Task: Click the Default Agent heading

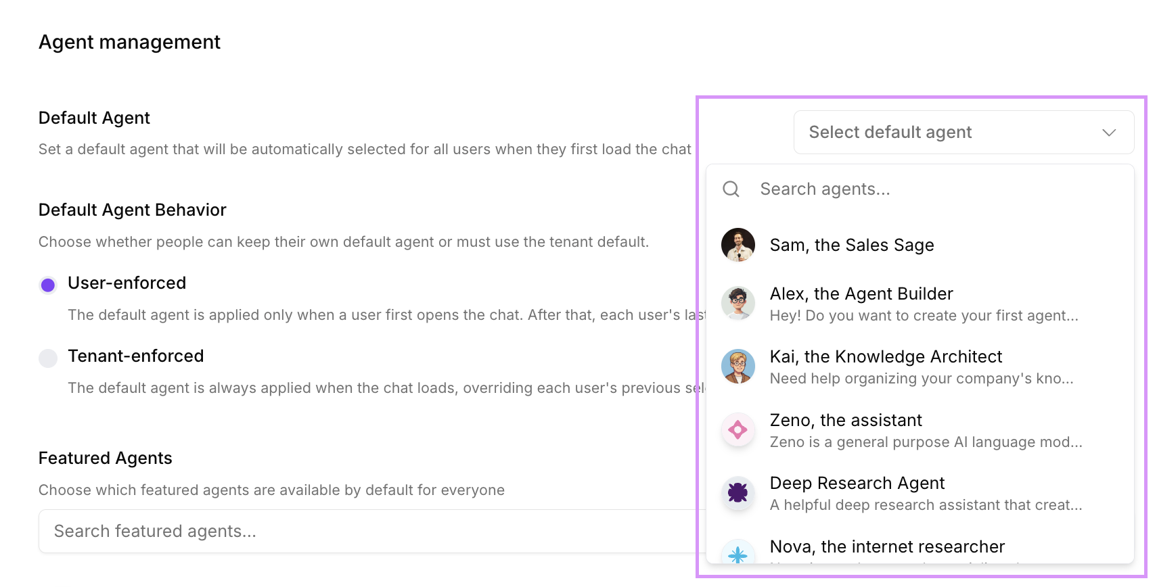Action: [94, 118]
